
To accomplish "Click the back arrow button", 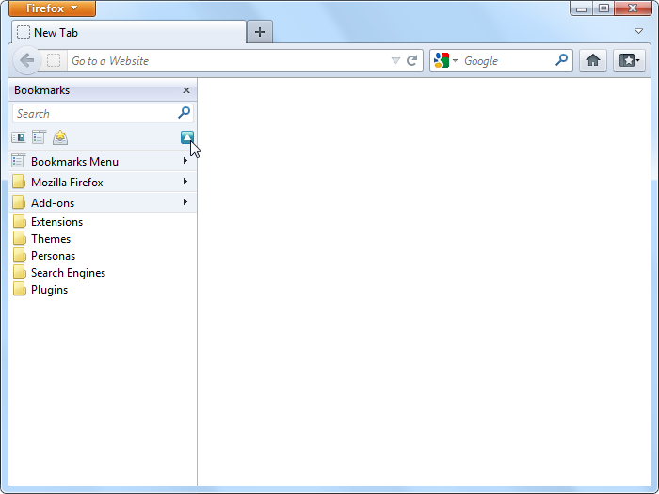I will 26,60.
